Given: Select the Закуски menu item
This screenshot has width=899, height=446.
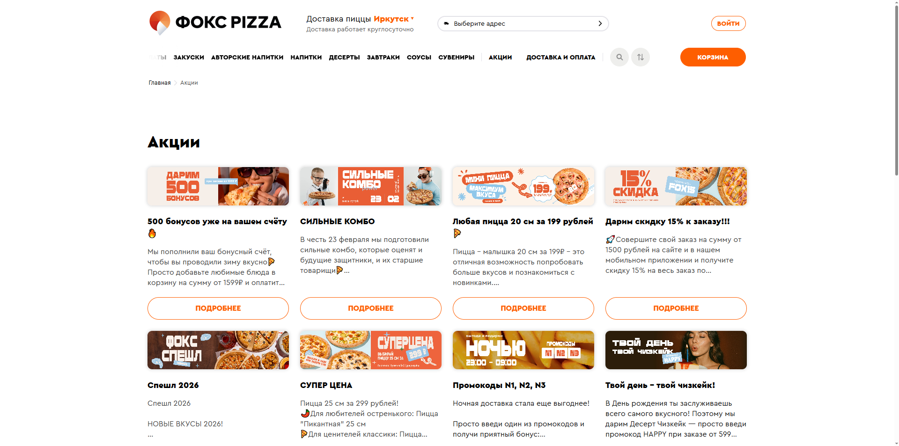Looking at the screenshot, I should point(189,57).
